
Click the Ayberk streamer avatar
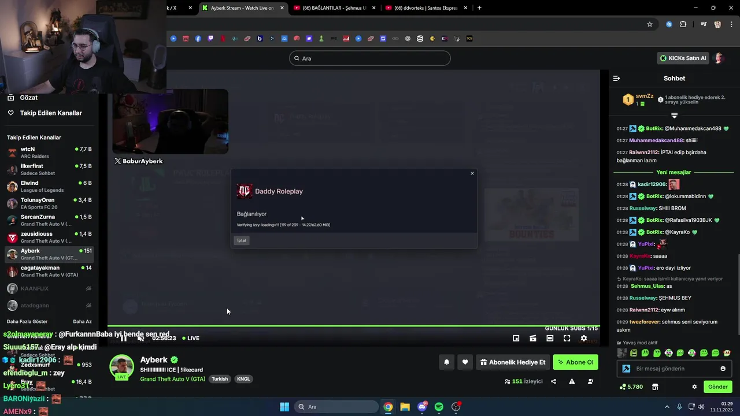[122, 367]
